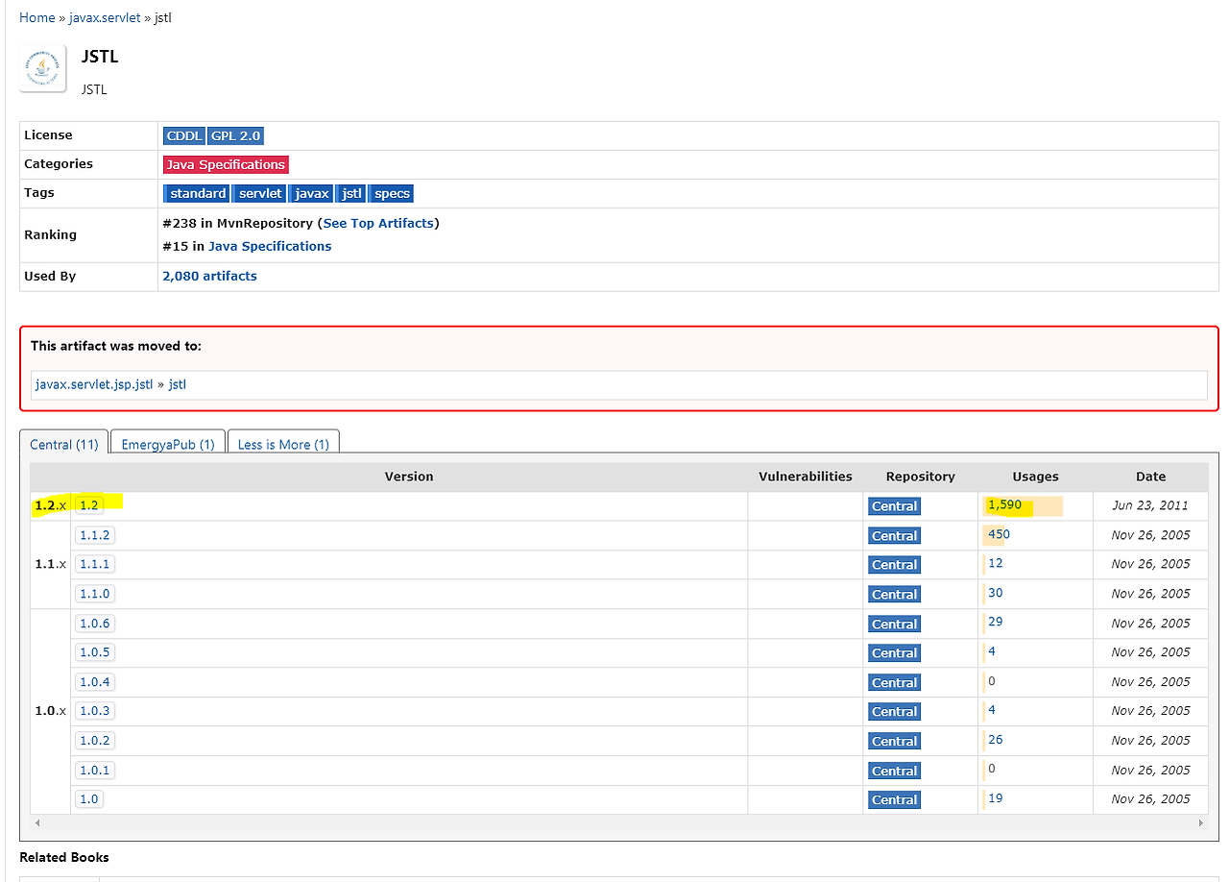The image size is (1229, 882).
Task: Click table scrollbar left arrow
Action: click(37, 823)
